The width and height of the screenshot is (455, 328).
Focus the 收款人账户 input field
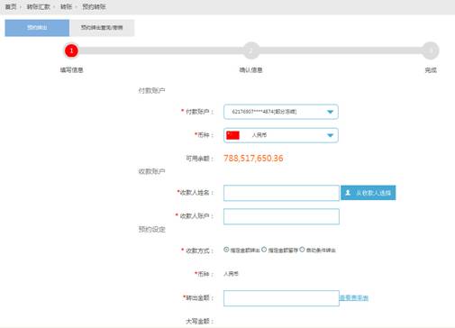tap(281, 216)
